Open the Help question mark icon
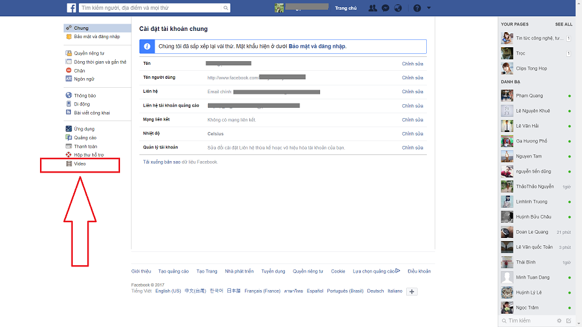582x327 pixels. (417, 8)
